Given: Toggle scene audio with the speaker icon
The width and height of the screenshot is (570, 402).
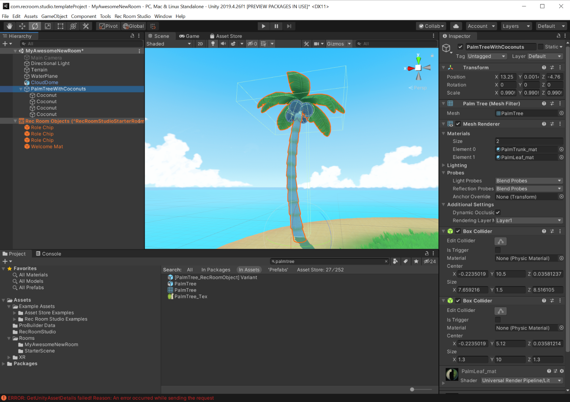Looking at the screenshot, I should coord(223,44).
